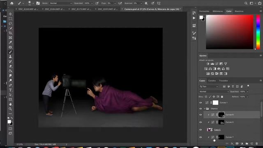Select the Dodge tool
The image size is (263, 148).
tap(10, 81)
